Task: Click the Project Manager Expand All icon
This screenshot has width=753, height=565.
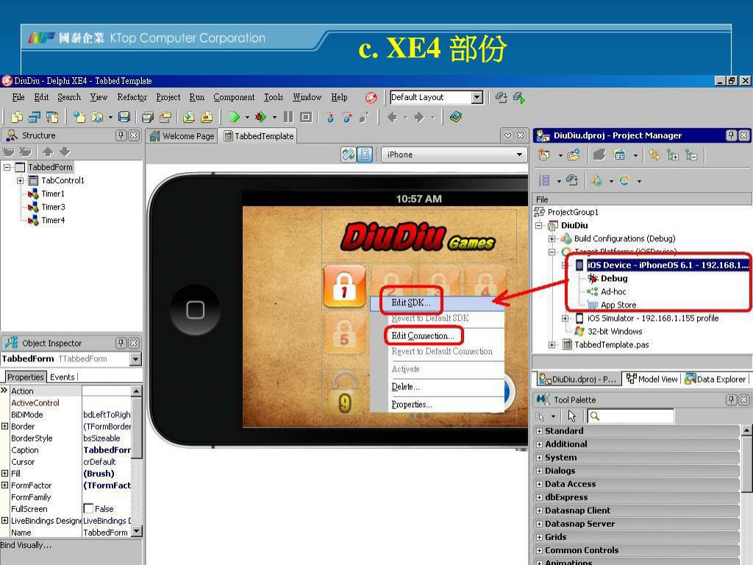Action: pyautogui.click(x=673, y=154)
